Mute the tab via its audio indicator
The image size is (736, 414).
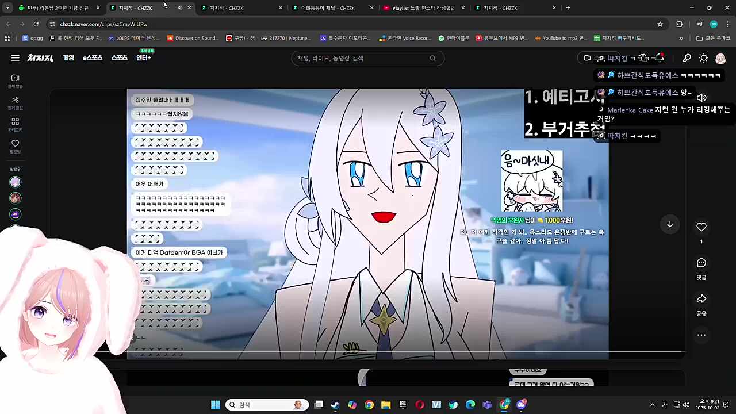[179, 8]
